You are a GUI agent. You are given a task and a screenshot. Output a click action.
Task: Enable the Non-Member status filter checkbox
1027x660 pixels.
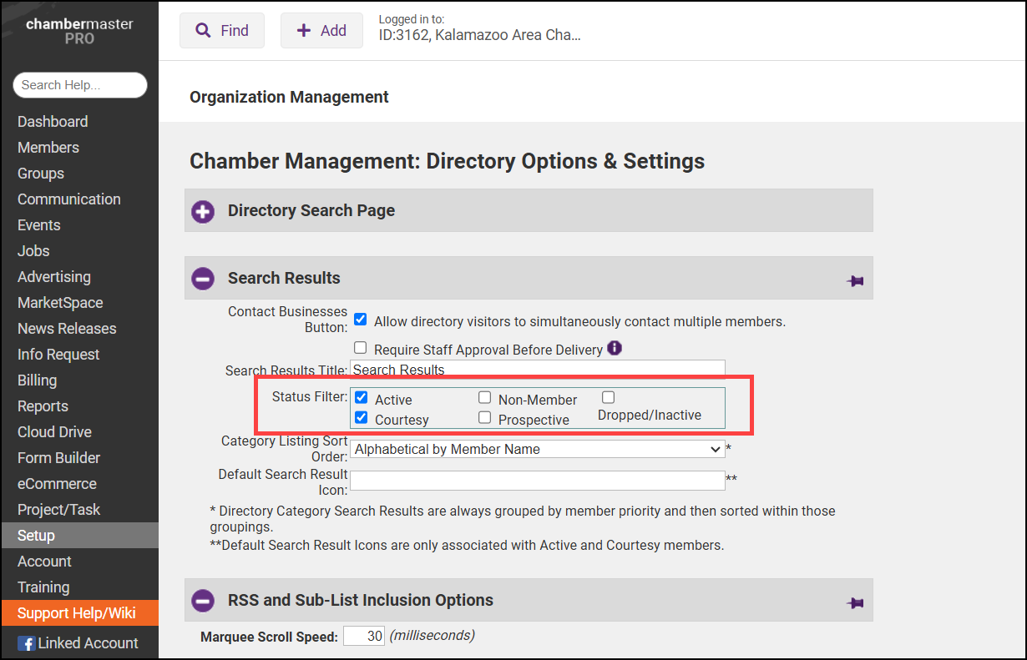[x=484, y=398]
